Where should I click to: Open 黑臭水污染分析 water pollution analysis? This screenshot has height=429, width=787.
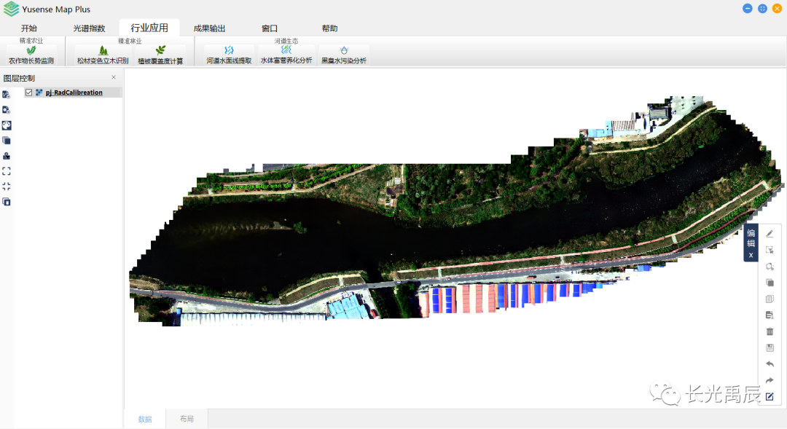click(343, 55)
